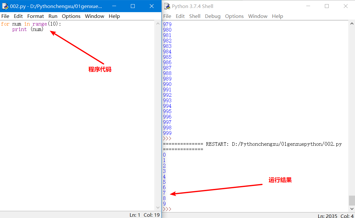The height and width of the screenshot is (218, 355).
Task: Click 'range' in the first code line
Action: [x=40, y=24]
